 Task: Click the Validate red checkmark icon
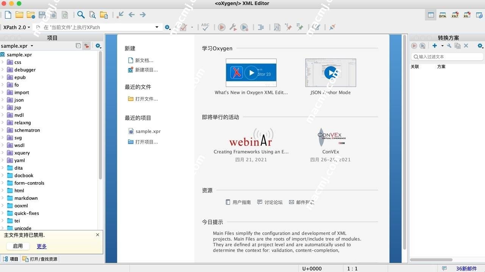pyautogui.click(x=183, y=27)
